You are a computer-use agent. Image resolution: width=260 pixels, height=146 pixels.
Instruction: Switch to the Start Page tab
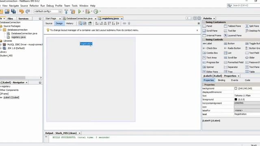pyautogui.click(x=51, y=19)
